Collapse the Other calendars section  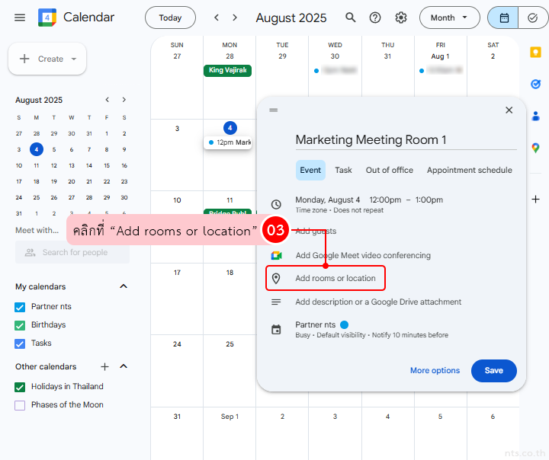tap(124, 366)
